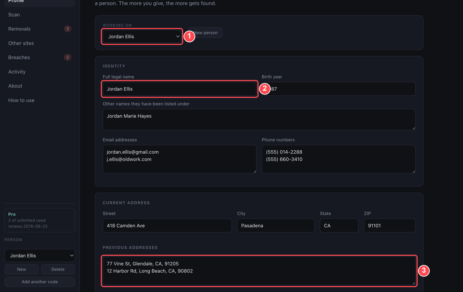Screen dimensions: 463x292
Task: Focus the Street address field
Action: pyautogui.click(x=167, y=226)
